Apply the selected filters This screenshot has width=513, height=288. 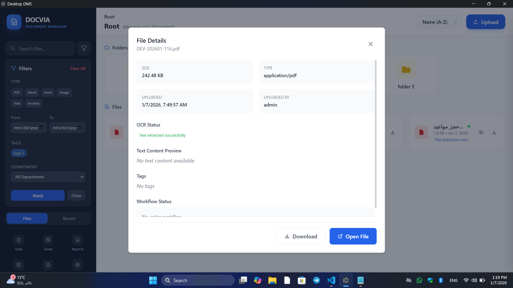pyautogui.click(x=38, y=195)
